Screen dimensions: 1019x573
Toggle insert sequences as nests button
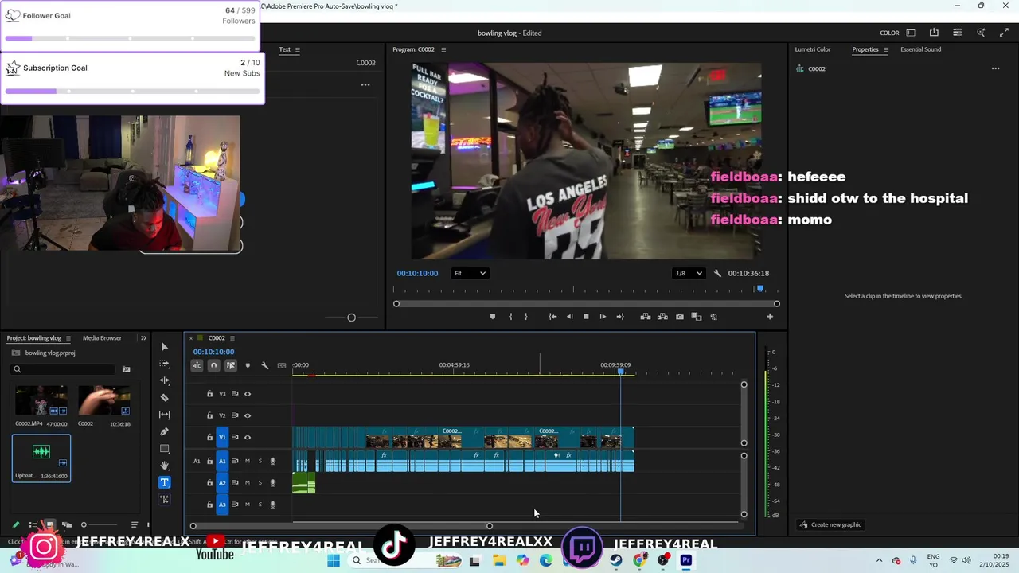197,365
